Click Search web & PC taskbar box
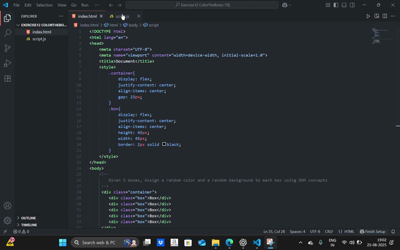The image size is (400, 250). tap(105, 242)
